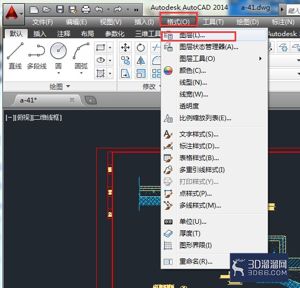The height and width of the screenshot is (288, 300).
Task: Select the Line (直线) tool
Action: pyautogui.click(x=15, y=56)
